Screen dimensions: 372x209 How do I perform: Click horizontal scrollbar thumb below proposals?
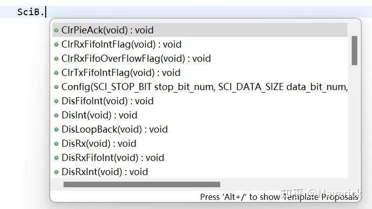(x=142, y=185)
